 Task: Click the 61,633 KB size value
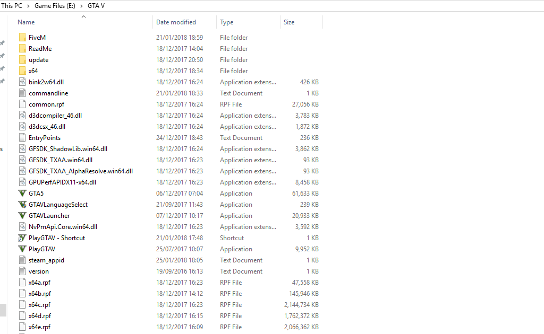305,193
